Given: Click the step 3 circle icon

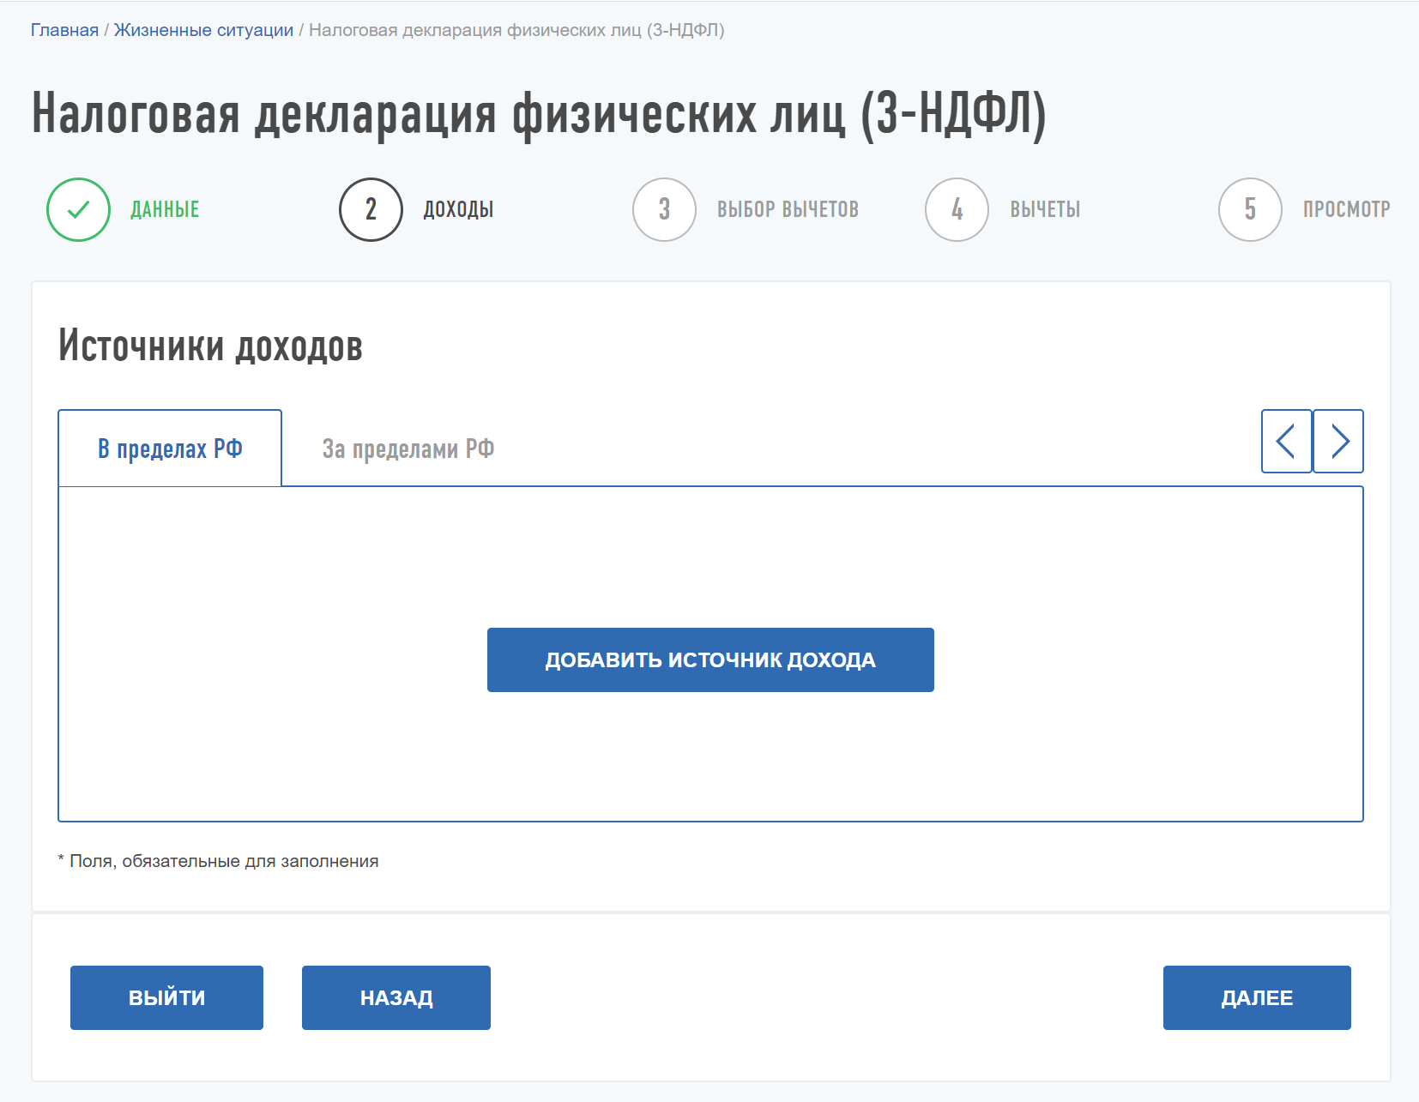Looking at the screenshot, I should coord(664,209).
